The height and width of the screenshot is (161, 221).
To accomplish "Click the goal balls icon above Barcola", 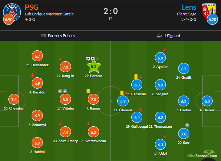I will [90, 58].
